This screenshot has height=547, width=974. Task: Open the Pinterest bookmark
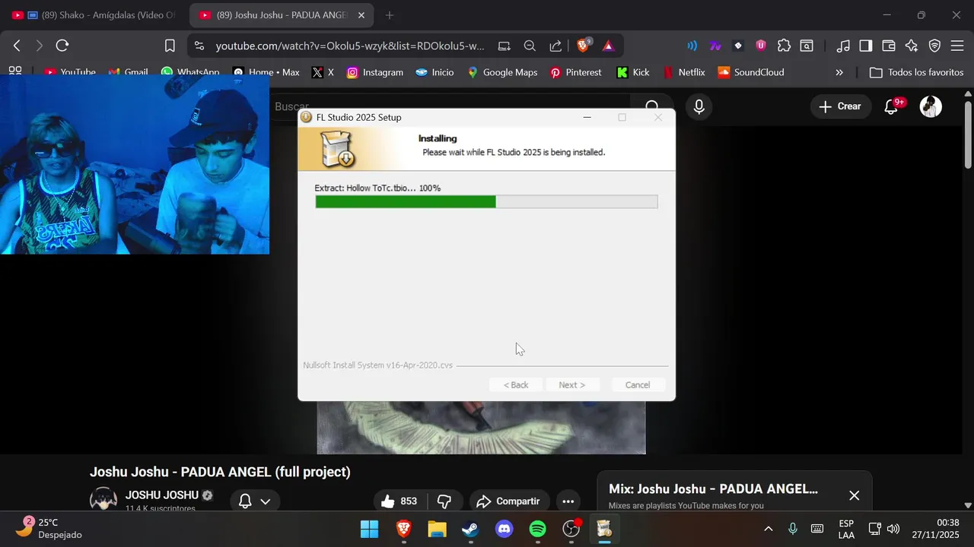pyautogui.click(x=576, y=72)
